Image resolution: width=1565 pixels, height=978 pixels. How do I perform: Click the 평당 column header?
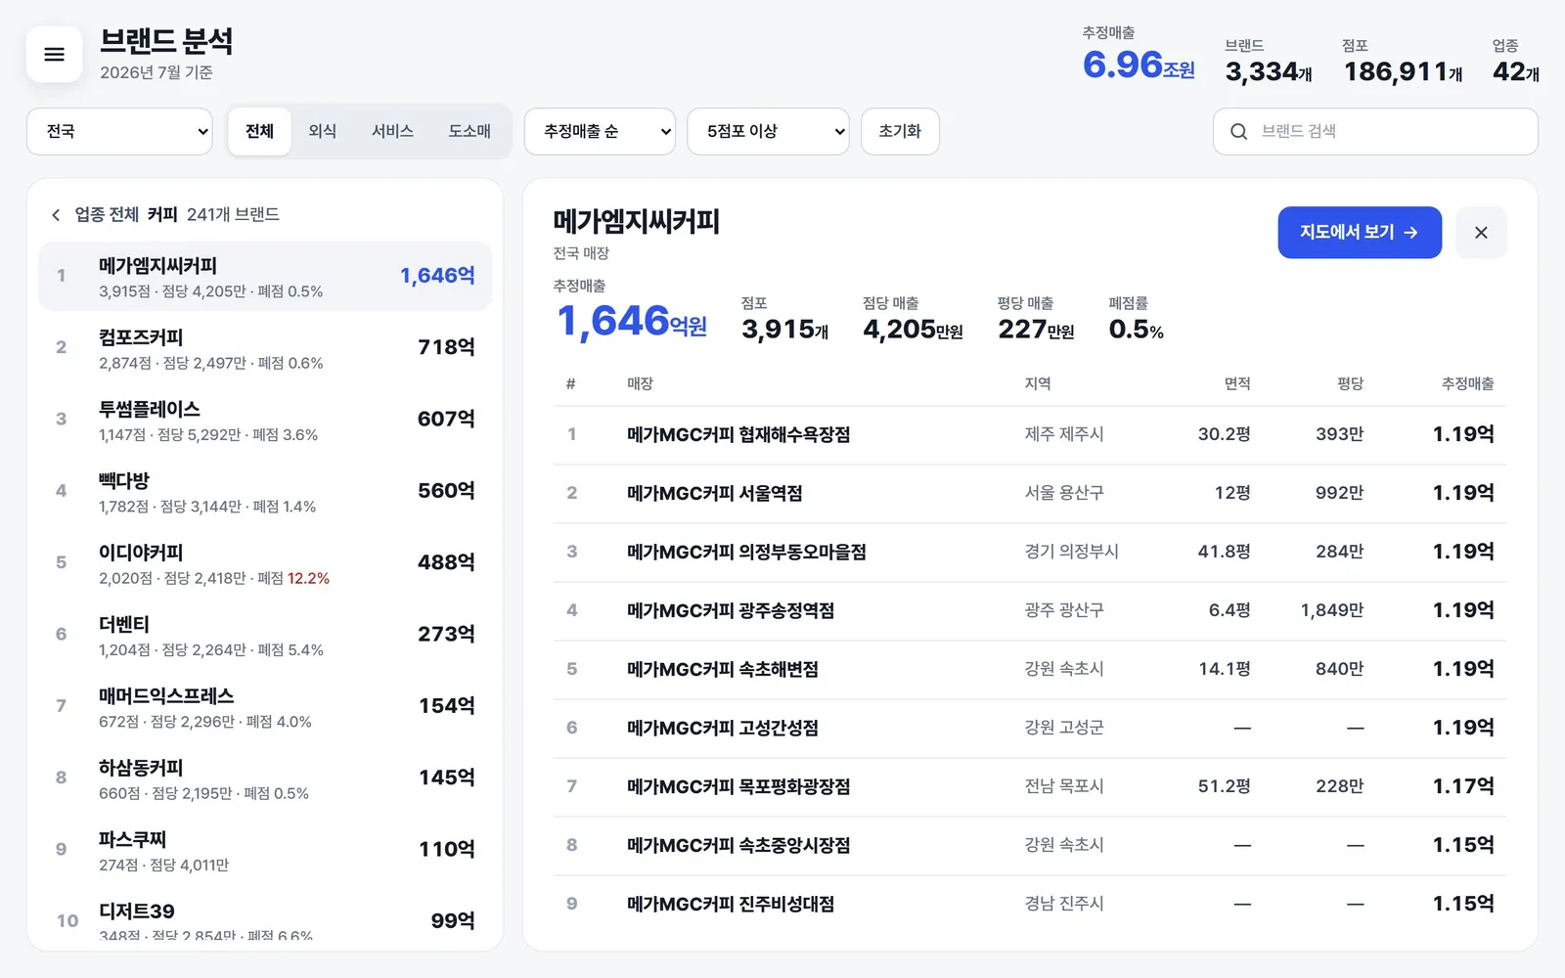pos(1351,383)
